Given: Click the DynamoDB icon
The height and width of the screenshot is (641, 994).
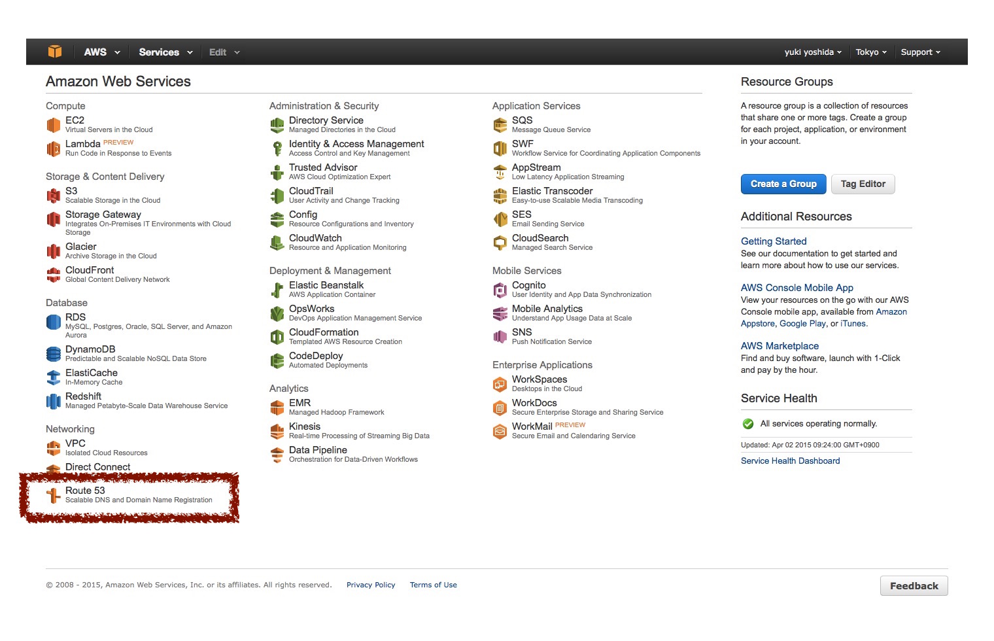Looking at the screenshot, I should [x=54, y=354].
